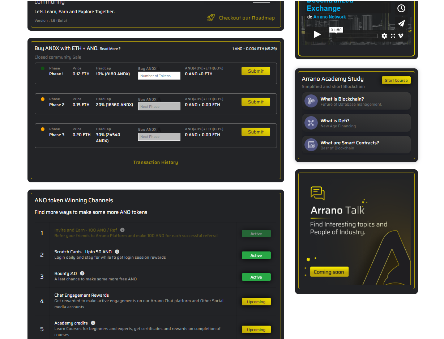Click Active button for Scratch Cards
Screen dimensions: 444x339
coord(256,255)
